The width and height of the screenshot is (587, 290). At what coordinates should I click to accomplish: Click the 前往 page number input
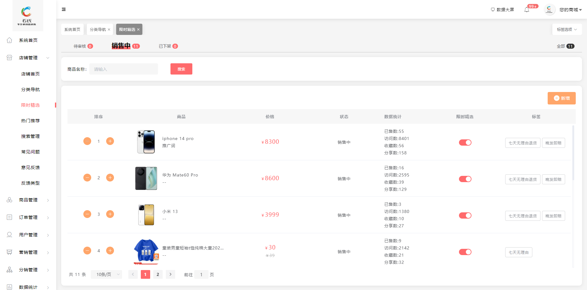point(201,274)
